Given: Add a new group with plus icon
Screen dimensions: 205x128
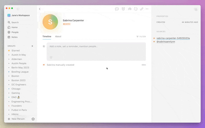Looking at the screenshot, I should pos(32,46).
